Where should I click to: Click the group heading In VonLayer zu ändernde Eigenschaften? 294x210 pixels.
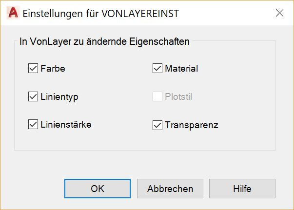coord(104,41)
